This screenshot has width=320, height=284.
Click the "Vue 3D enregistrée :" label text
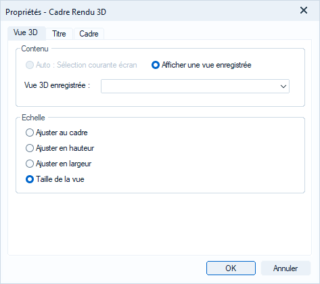pos(57,85)
